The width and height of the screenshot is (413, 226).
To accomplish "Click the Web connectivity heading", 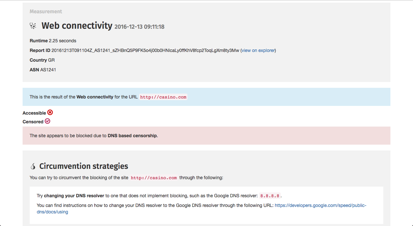I will [77, 26].
